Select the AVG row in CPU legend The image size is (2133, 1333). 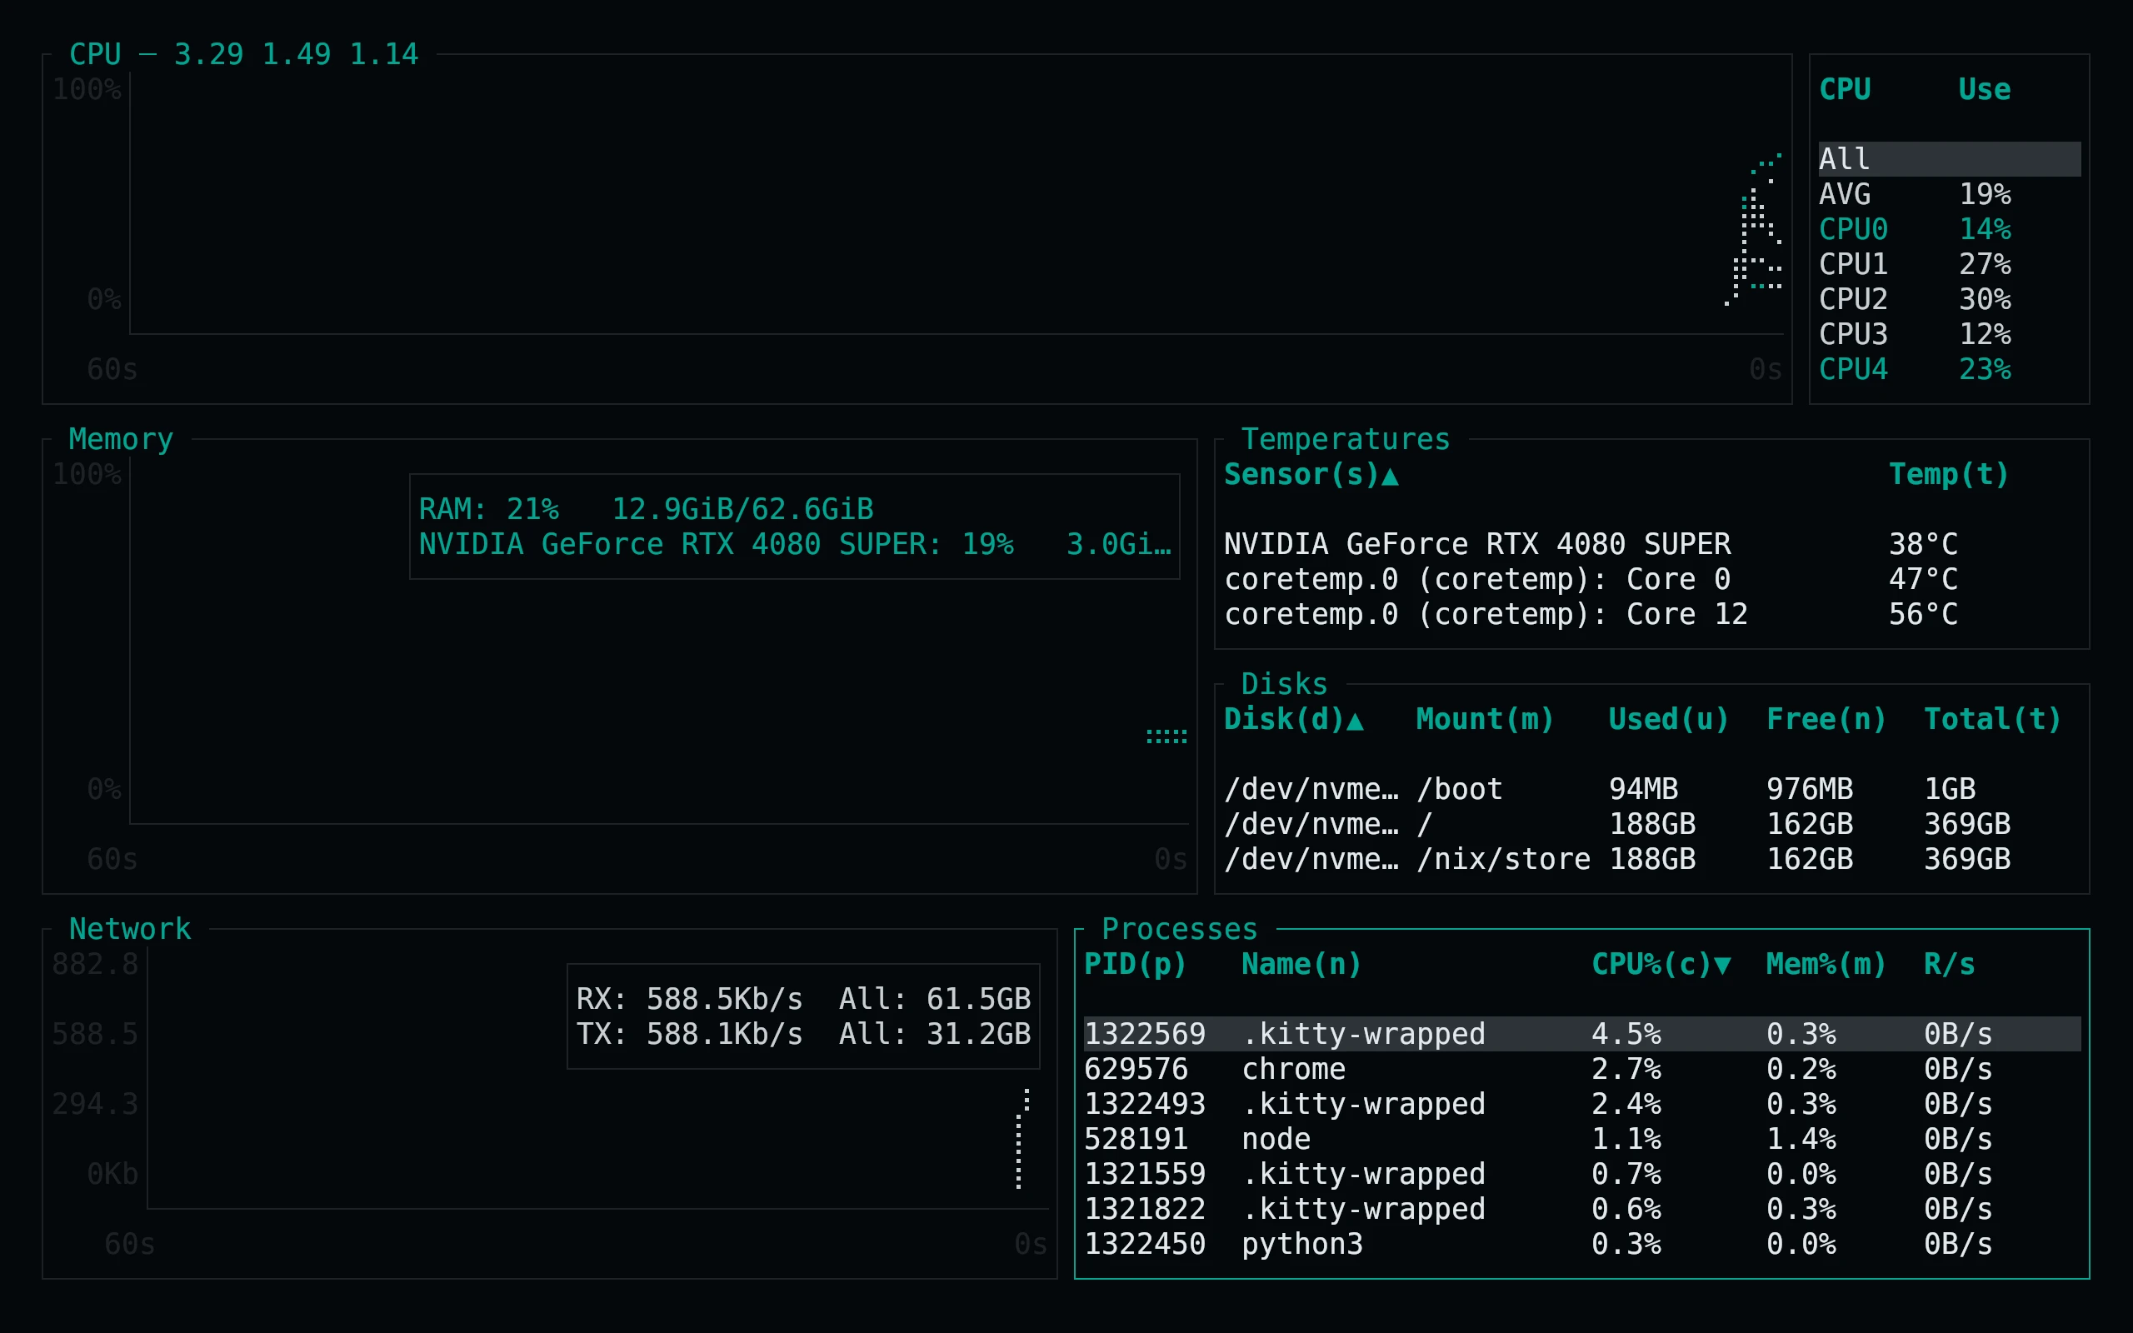point(1950,194)
